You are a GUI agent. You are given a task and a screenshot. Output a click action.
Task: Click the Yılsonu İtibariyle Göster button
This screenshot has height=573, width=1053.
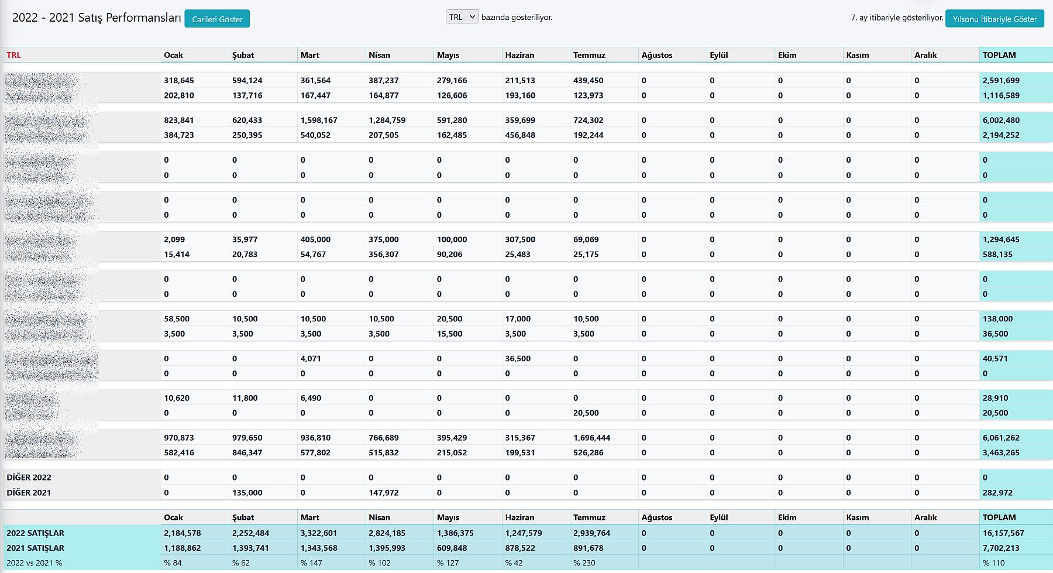click(994, 19)
